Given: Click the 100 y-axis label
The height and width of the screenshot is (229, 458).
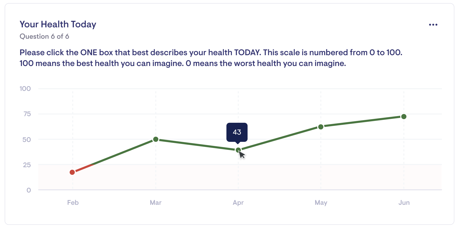Looking at the screenshot, I should pyautogui.click(x=25, y=89).
